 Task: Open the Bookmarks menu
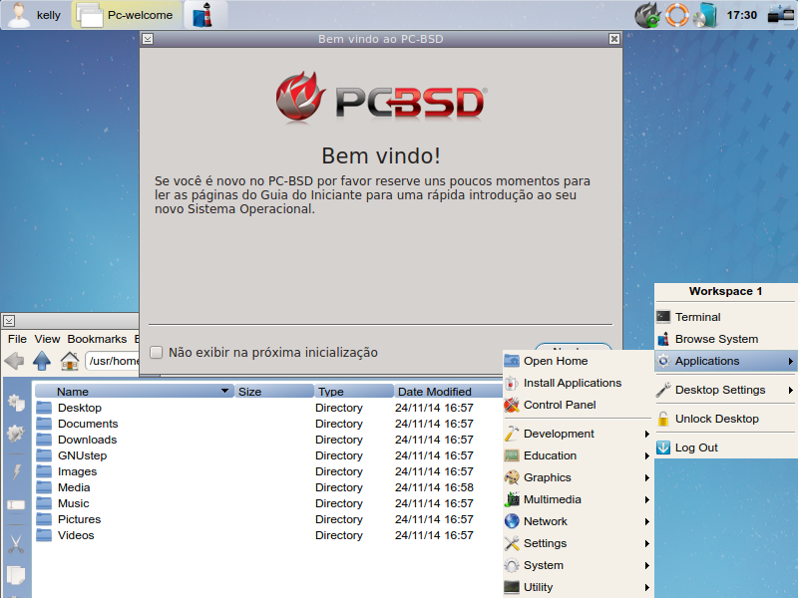tap(97, 339)
